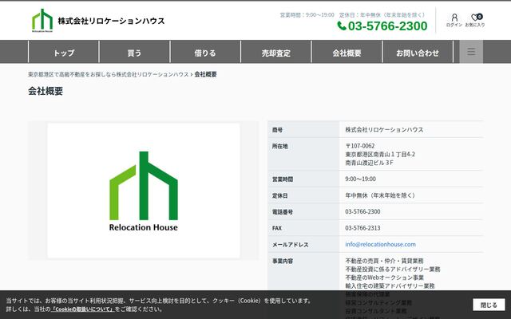Viewport: 511px width, 319px height.
Task: Open the login (ログイン) user icon
Action: (454, 20)
